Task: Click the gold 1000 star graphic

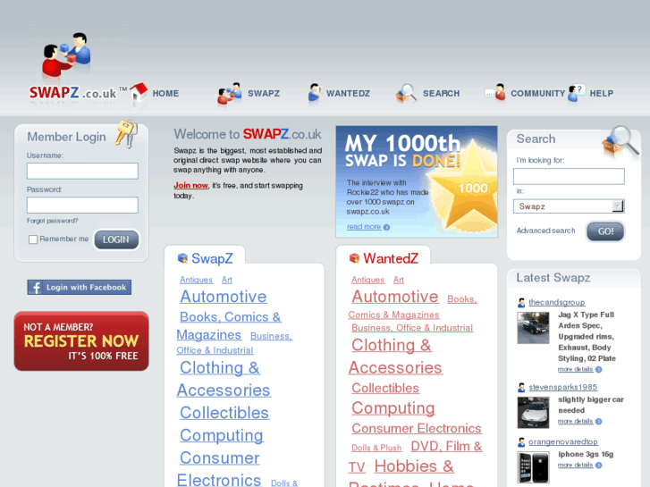Action: click(x=463, y=187)
